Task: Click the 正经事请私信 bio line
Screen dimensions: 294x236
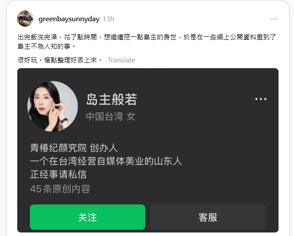Action: [x=58, y=174]
